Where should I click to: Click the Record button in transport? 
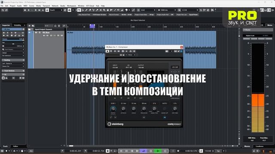165,151
